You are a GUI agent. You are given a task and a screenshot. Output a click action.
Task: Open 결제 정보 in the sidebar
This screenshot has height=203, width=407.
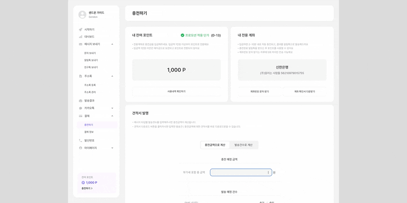click(89, 132)
